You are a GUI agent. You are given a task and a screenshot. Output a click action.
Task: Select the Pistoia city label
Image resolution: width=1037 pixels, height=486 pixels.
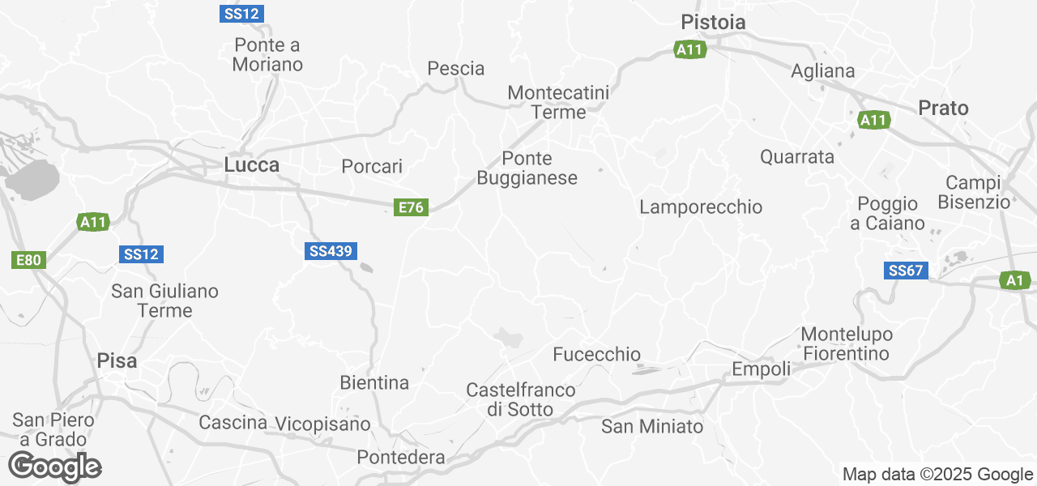[713, 22]
